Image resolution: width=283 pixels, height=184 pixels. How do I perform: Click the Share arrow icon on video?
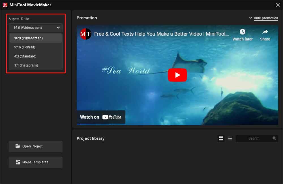click(x=265, y=32)
